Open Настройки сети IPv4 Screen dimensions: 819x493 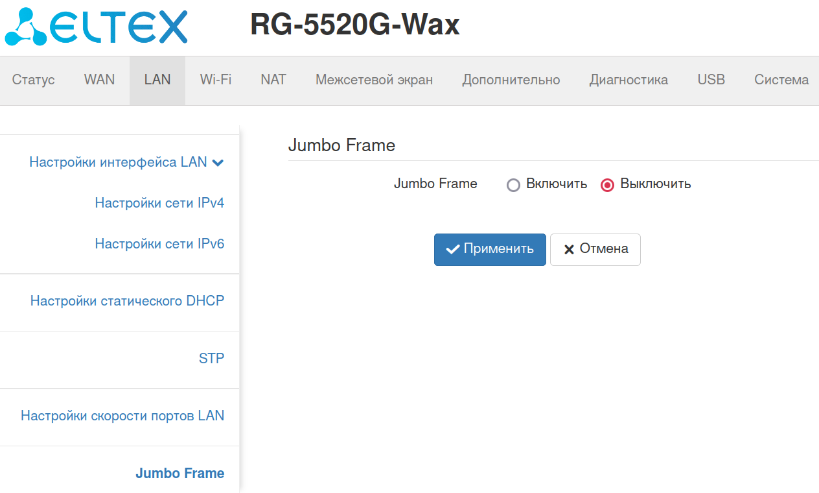pos(159,203)
